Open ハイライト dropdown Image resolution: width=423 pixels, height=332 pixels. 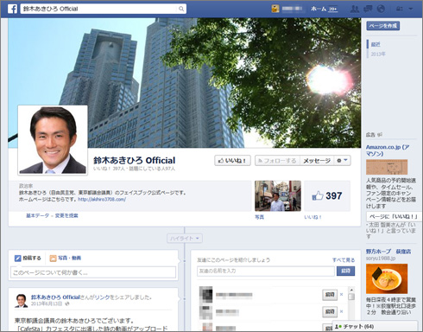[185, 239]
